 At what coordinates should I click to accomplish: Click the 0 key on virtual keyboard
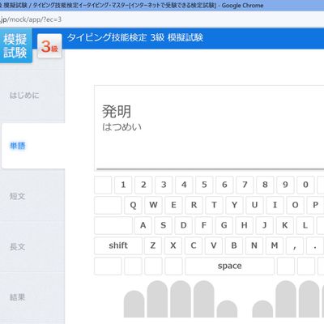pyautogui.click(x=305, y=185)
